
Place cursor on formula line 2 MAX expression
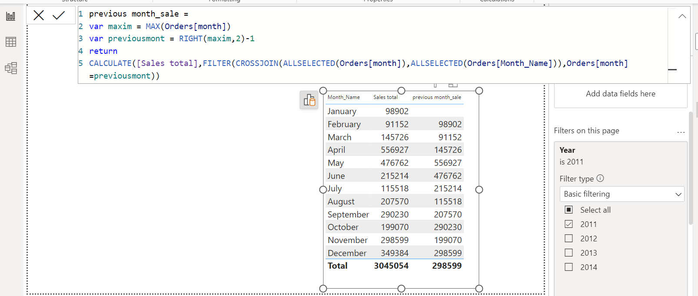click(x=188, y=26)
